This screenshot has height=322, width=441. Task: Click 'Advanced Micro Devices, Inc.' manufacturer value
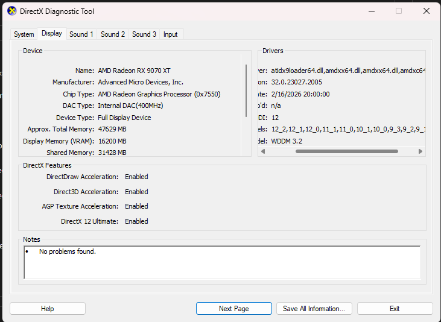coord(141,82)
